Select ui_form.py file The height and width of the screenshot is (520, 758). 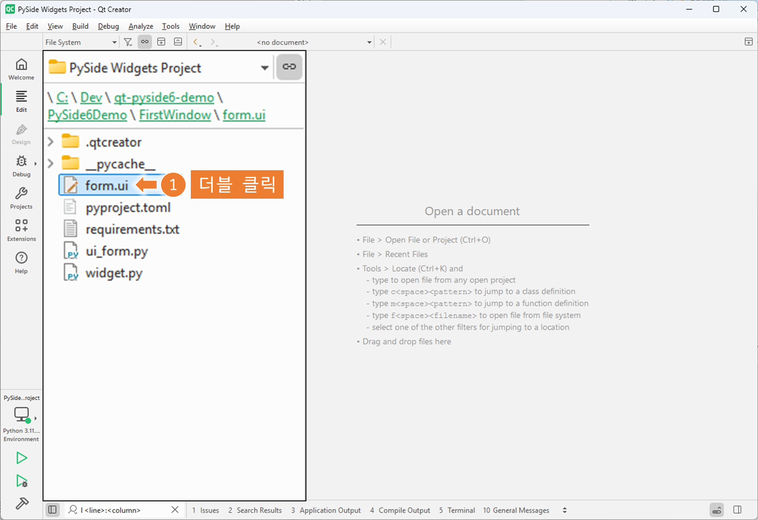[x=117, y=251]
